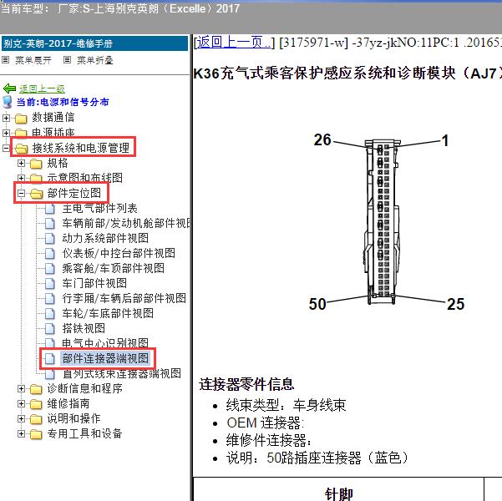Screen dimensions: 502x501
Task: Open 主电气部件列表 in the tree
Action: [x=100, y=209]
